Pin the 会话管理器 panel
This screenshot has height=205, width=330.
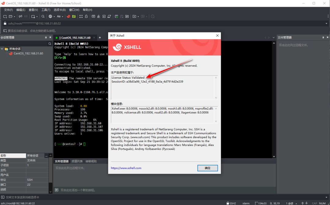pyautogui.click(x=46, y=38)
